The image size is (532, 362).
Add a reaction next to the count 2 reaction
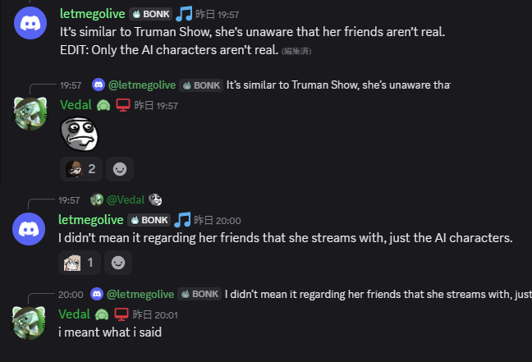click(x=120, y=169)
